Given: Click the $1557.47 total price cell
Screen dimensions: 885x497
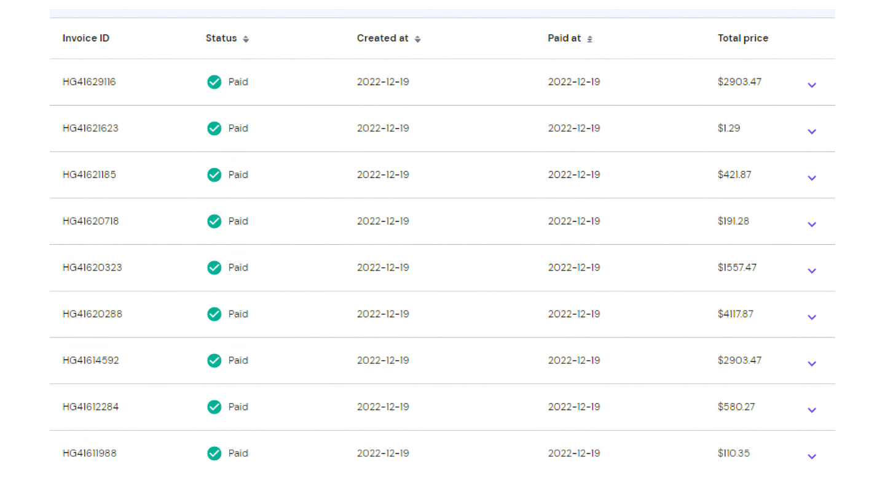Looking at the screenshot, I should click(x=737, y=268).
